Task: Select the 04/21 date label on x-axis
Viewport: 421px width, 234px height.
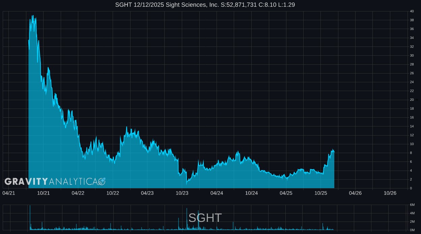Action: [9, 193]
